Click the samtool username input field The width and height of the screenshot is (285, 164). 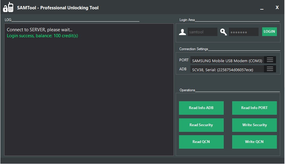point(202,32)
